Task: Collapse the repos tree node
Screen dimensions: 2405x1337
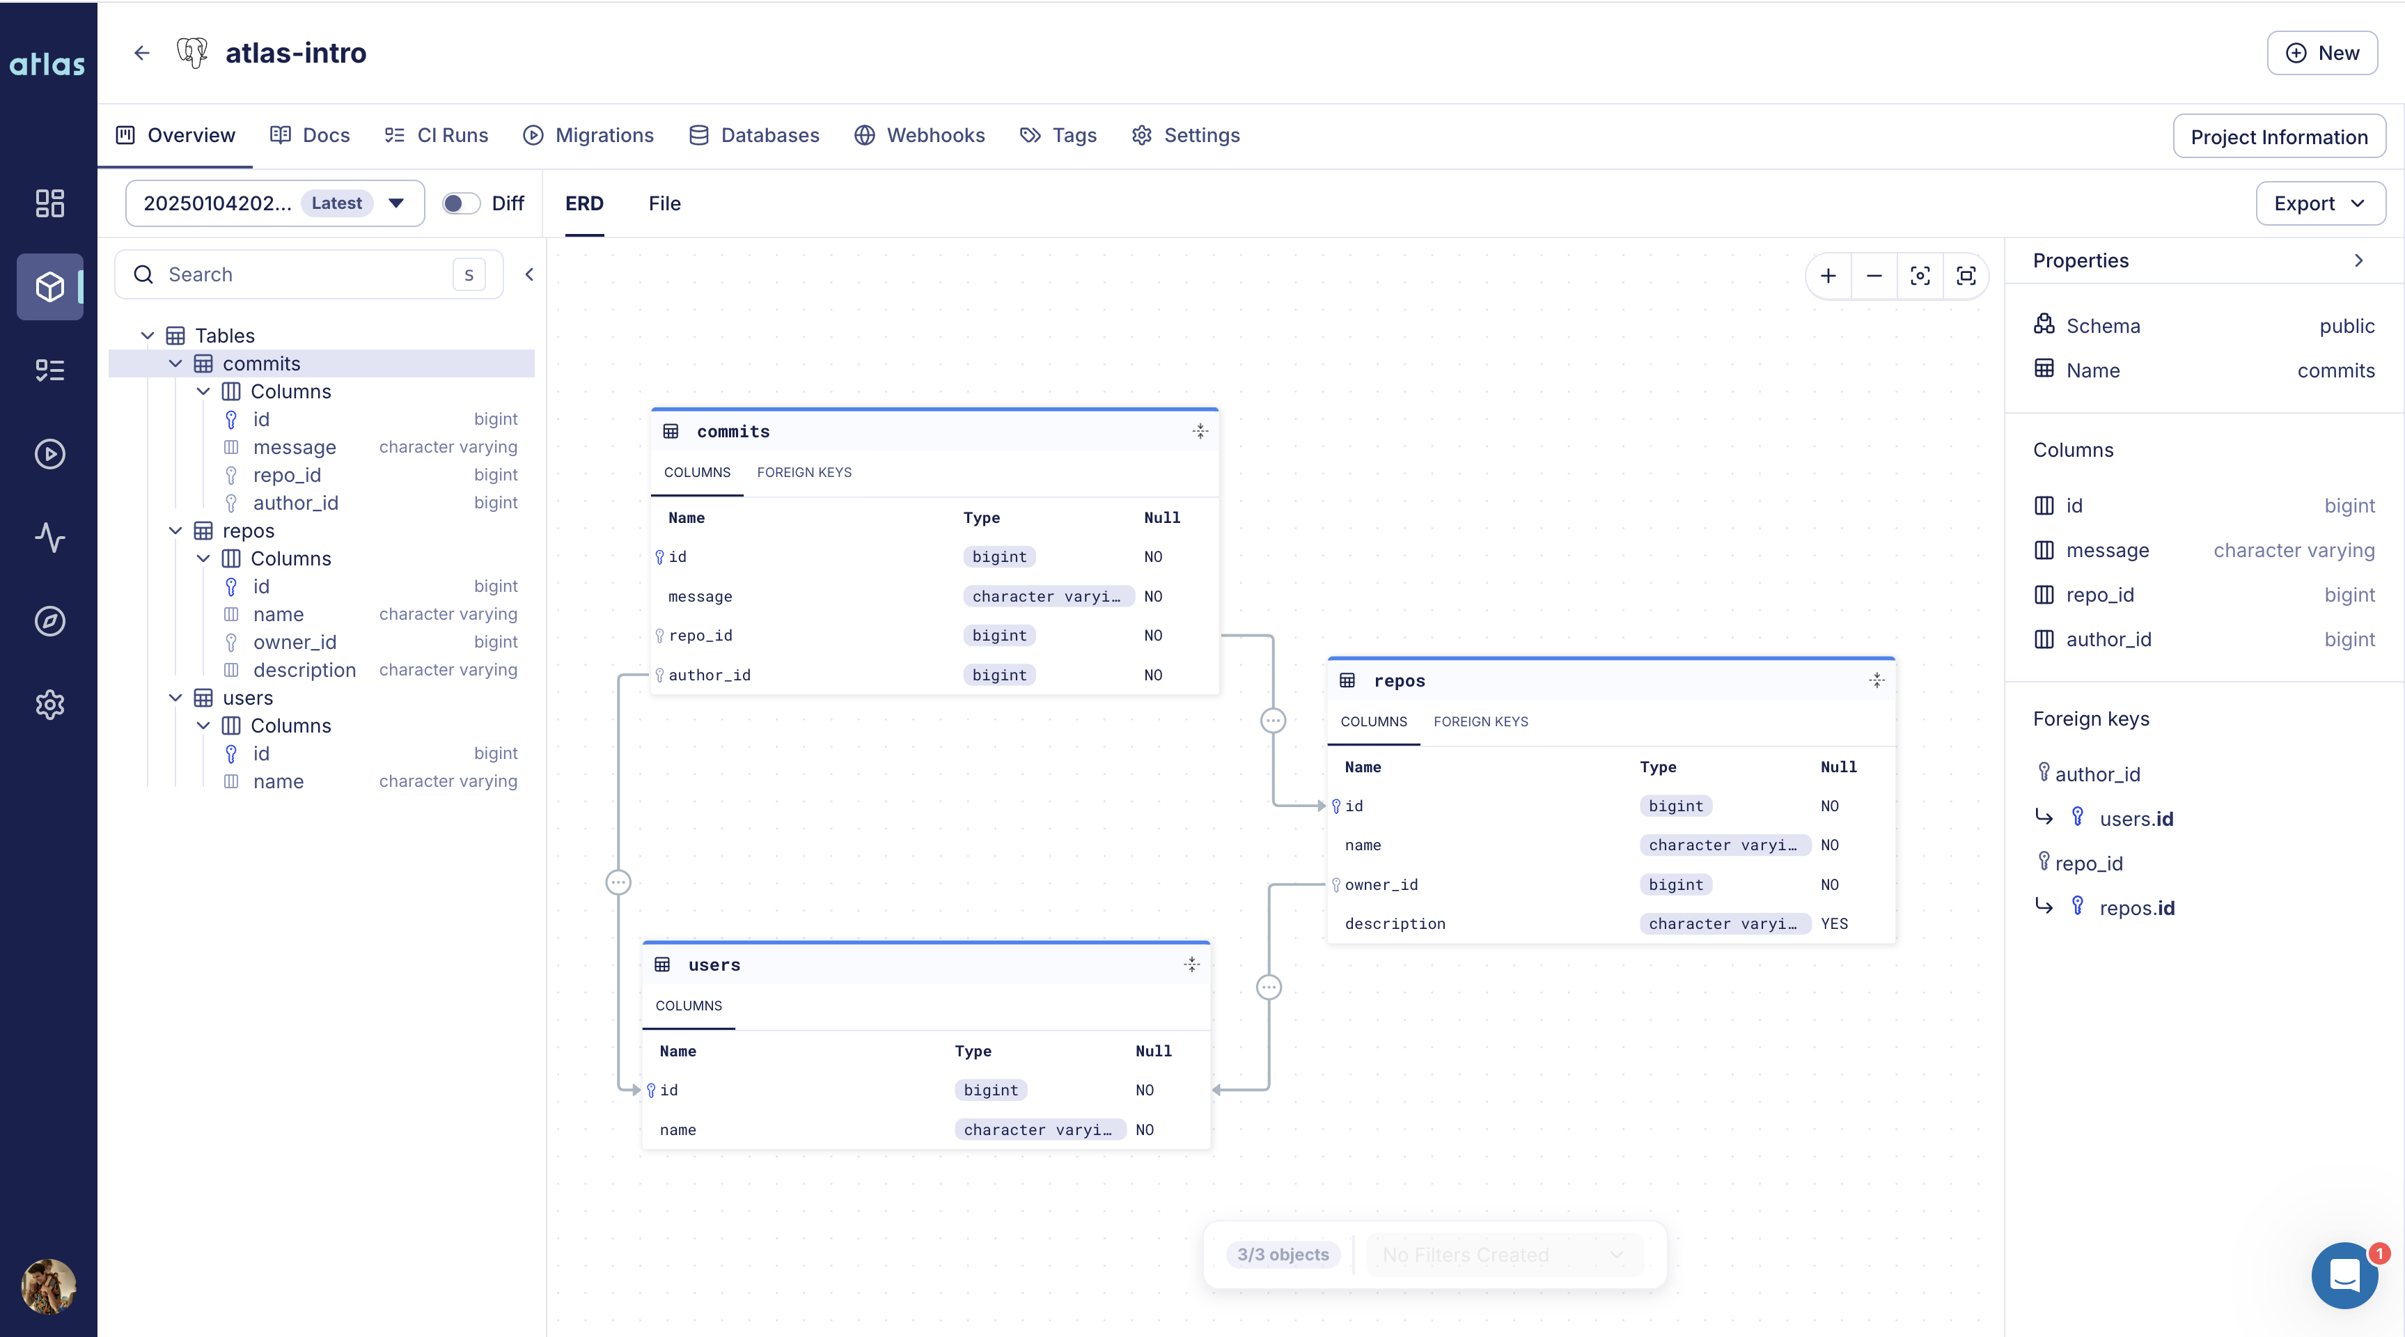Action: pyautogui.click(x=175, y=531)
